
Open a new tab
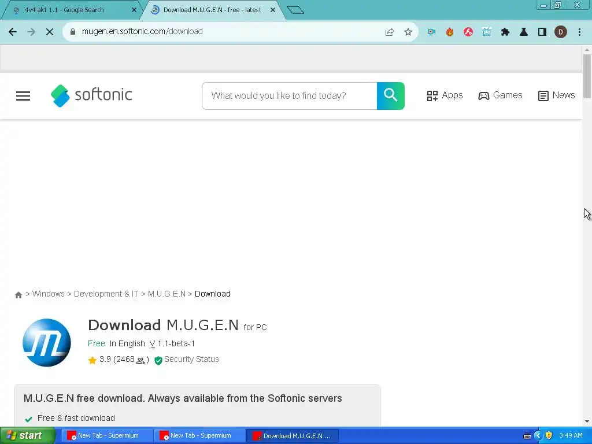(x=295, y=10)
